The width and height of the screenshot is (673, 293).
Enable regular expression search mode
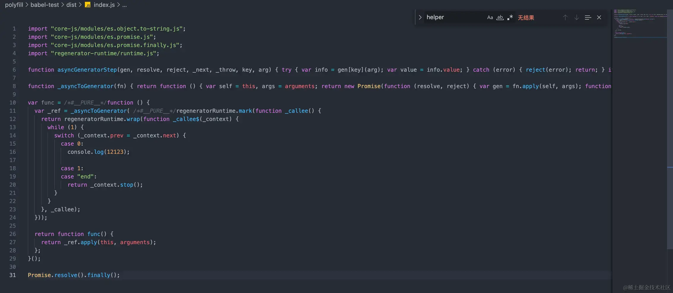point(510,18)
